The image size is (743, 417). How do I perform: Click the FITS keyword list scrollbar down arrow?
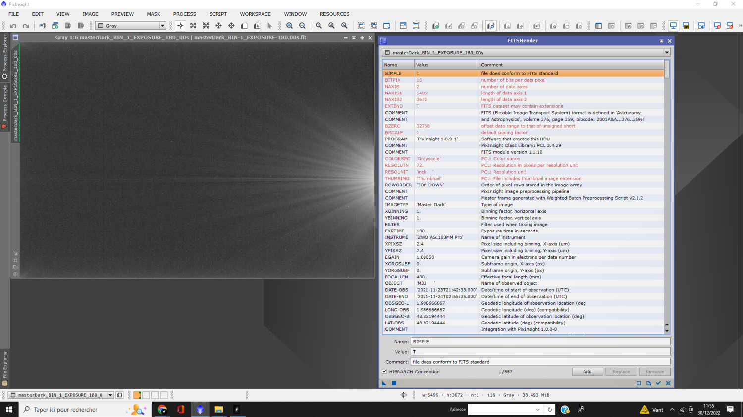(667, 331)
